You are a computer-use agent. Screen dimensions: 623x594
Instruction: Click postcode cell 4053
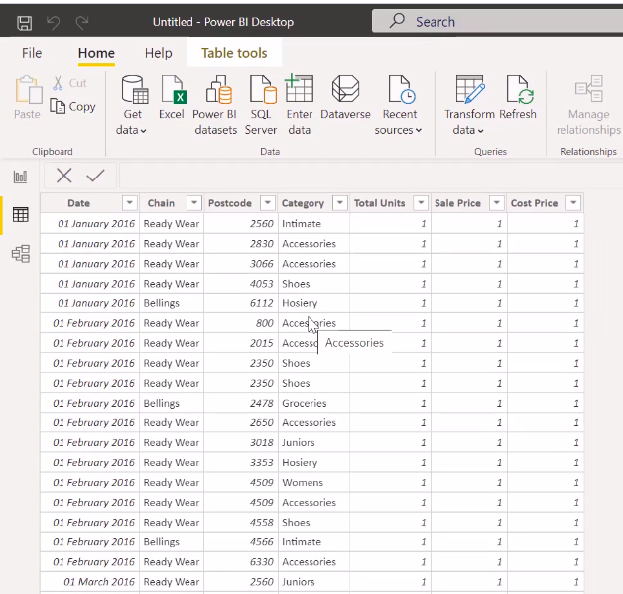(241, 284)
